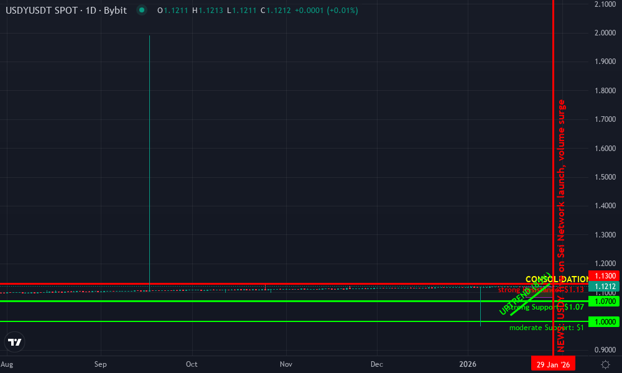622x373 pixels.
Task: Click the 1.5000 price axis label
Action: click(605, 177)
